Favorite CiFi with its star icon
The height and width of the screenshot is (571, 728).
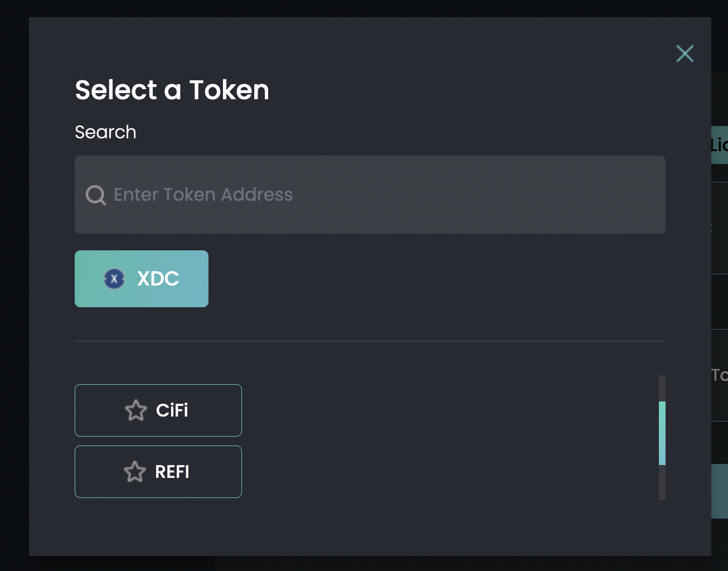(135, 410)
